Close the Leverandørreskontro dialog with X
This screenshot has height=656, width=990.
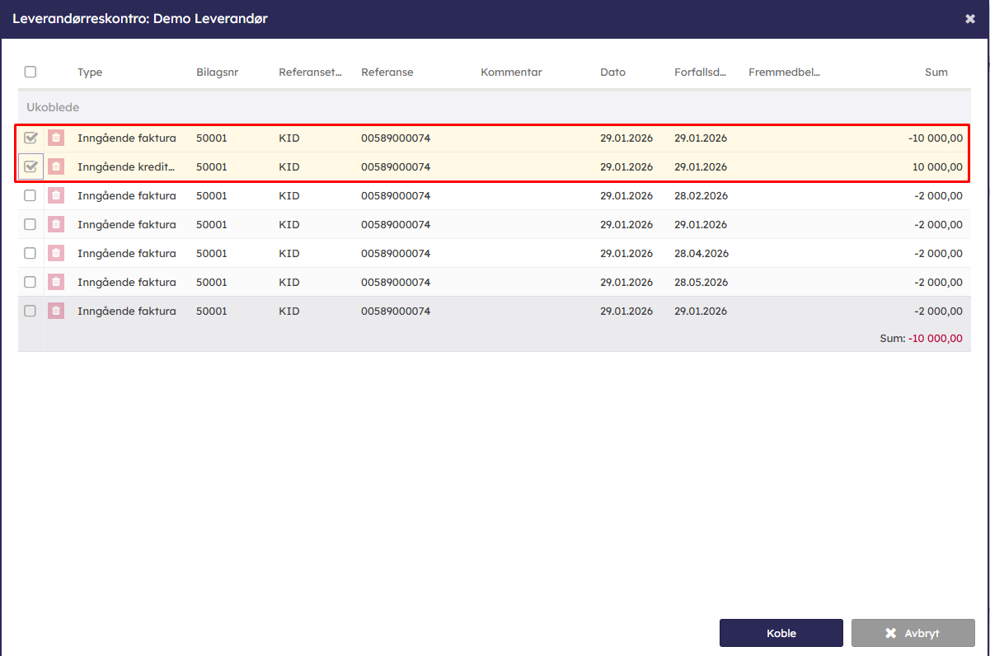click(969, 18)
